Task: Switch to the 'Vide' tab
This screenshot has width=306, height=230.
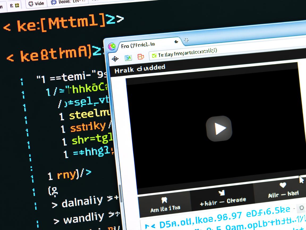Action: click(x=36, y=3)
